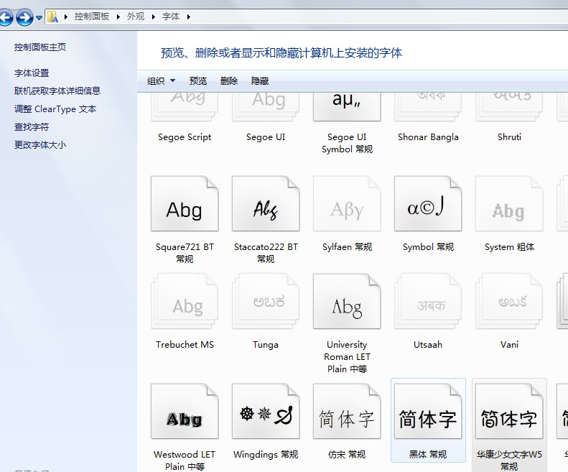The width and height of the screenshot is (568, 472).
Task: Click the Back navigation button
Action: pyautogui.click(x=7, y=17)
